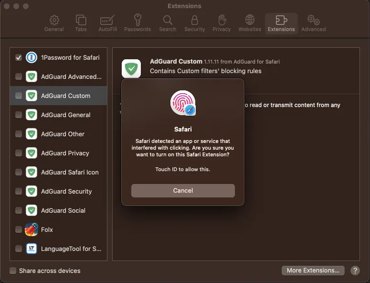The image size is (370, 283).
Task: Open the Security preferences tab
Action: 194,23
